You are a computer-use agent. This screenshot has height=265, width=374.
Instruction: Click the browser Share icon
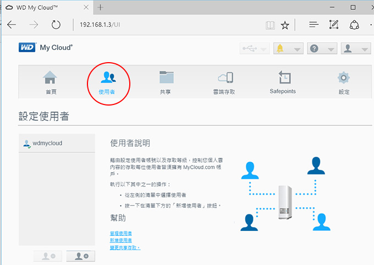click(354, 25)
